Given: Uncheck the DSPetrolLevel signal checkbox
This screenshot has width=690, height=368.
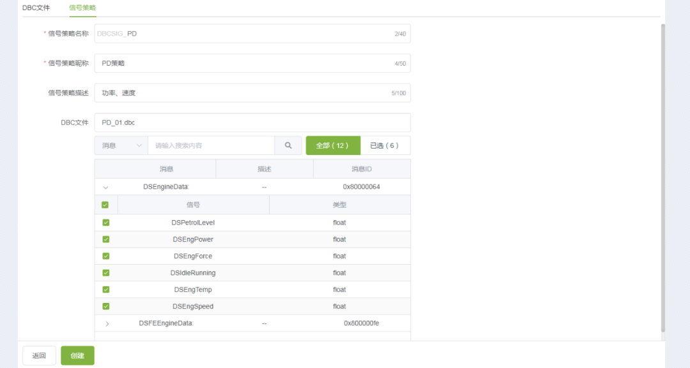Looking at the screenshot, I should [105, 223].
